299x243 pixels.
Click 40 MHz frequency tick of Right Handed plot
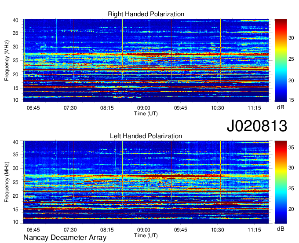[x=15, y=20]
